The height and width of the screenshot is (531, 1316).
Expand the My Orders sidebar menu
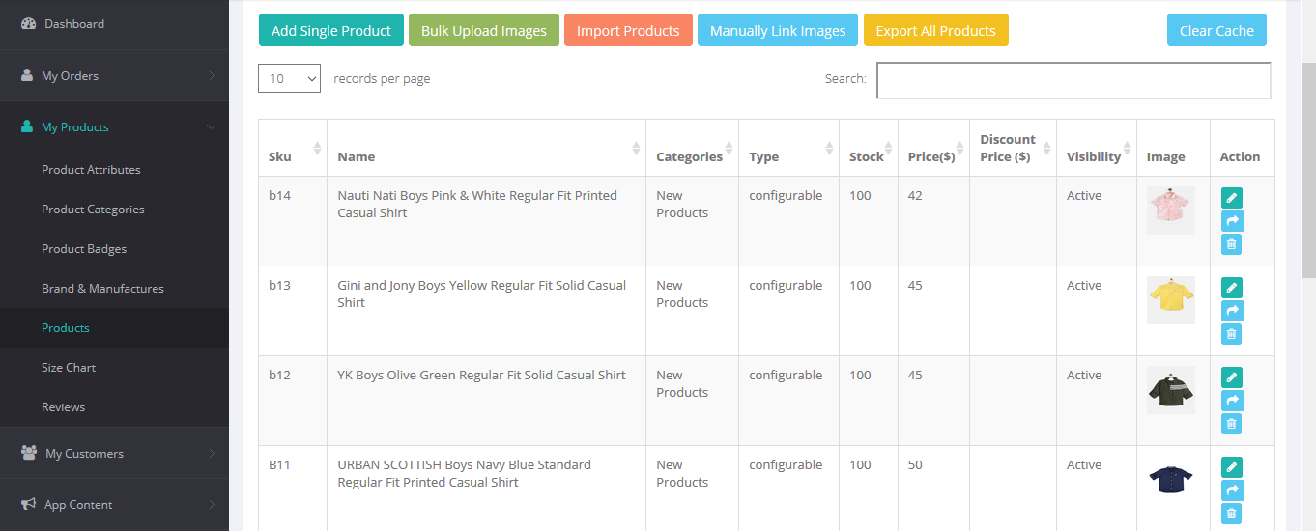click(x=114, y=76)
